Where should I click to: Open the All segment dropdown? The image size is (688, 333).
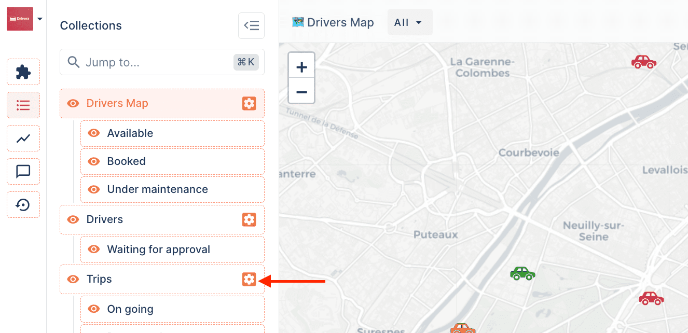pyautogui.click(x=409, y=22)
